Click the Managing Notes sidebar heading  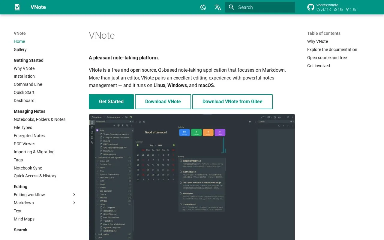point(29,111)
